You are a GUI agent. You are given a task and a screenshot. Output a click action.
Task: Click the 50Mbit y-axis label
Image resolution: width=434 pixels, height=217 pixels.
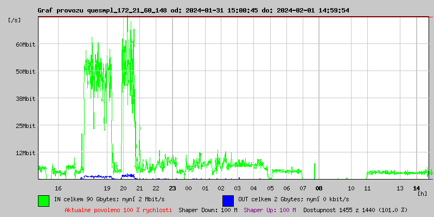click(x=26, y=72)
